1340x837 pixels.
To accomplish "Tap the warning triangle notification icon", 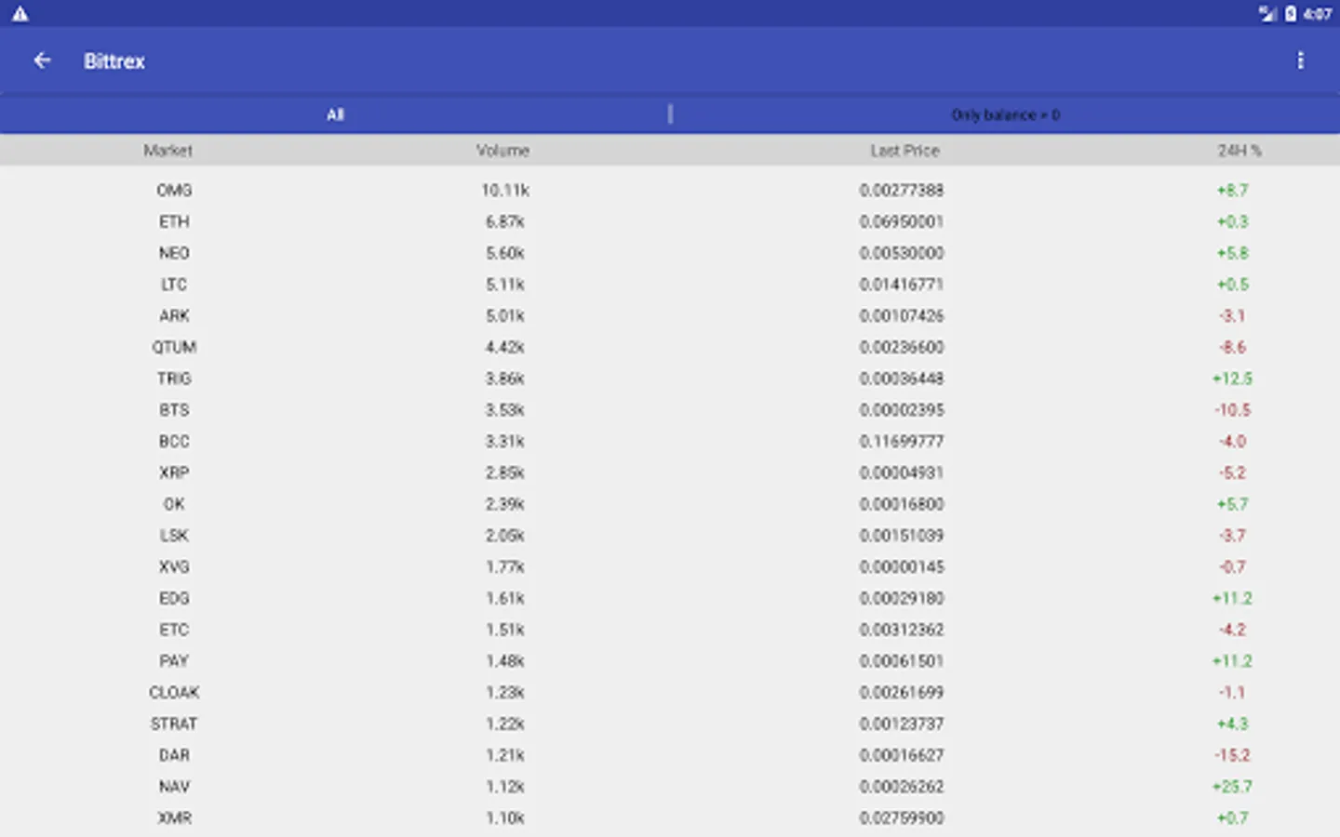I will (20, 14).
